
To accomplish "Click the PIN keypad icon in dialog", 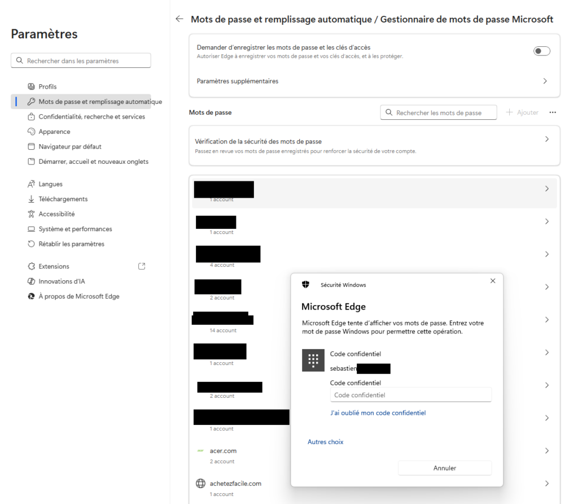I will [x=313, y=360].
